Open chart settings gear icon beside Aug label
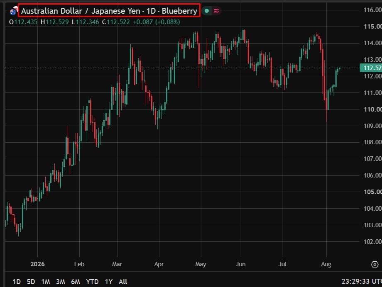The width and height of the screenshot is (382, 287). coord(375,264)
